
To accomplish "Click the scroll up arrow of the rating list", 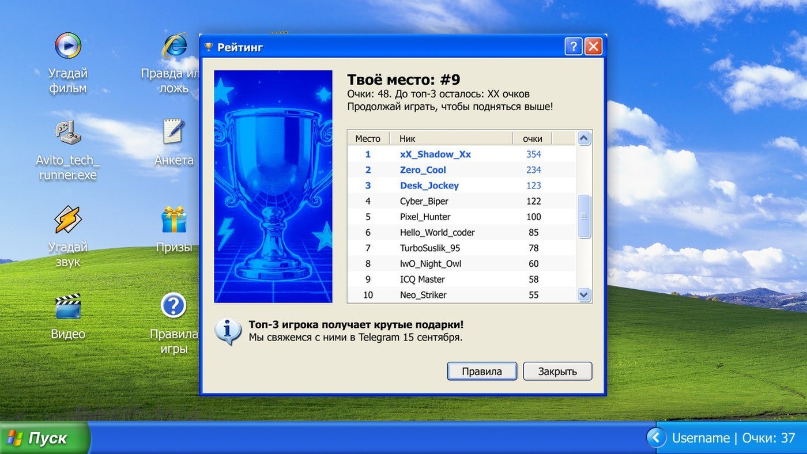I will pos(584,138).
